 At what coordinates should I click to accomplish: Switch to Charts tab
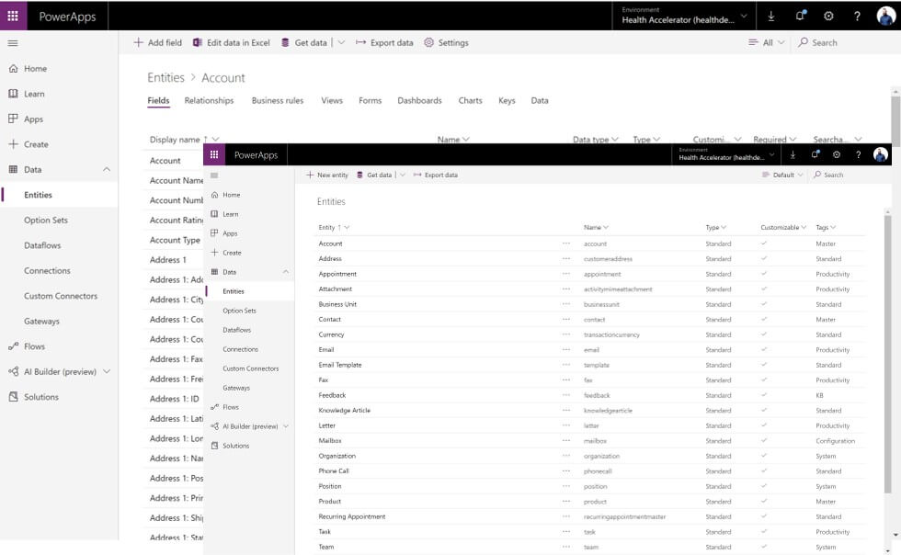tap(470, 100)
